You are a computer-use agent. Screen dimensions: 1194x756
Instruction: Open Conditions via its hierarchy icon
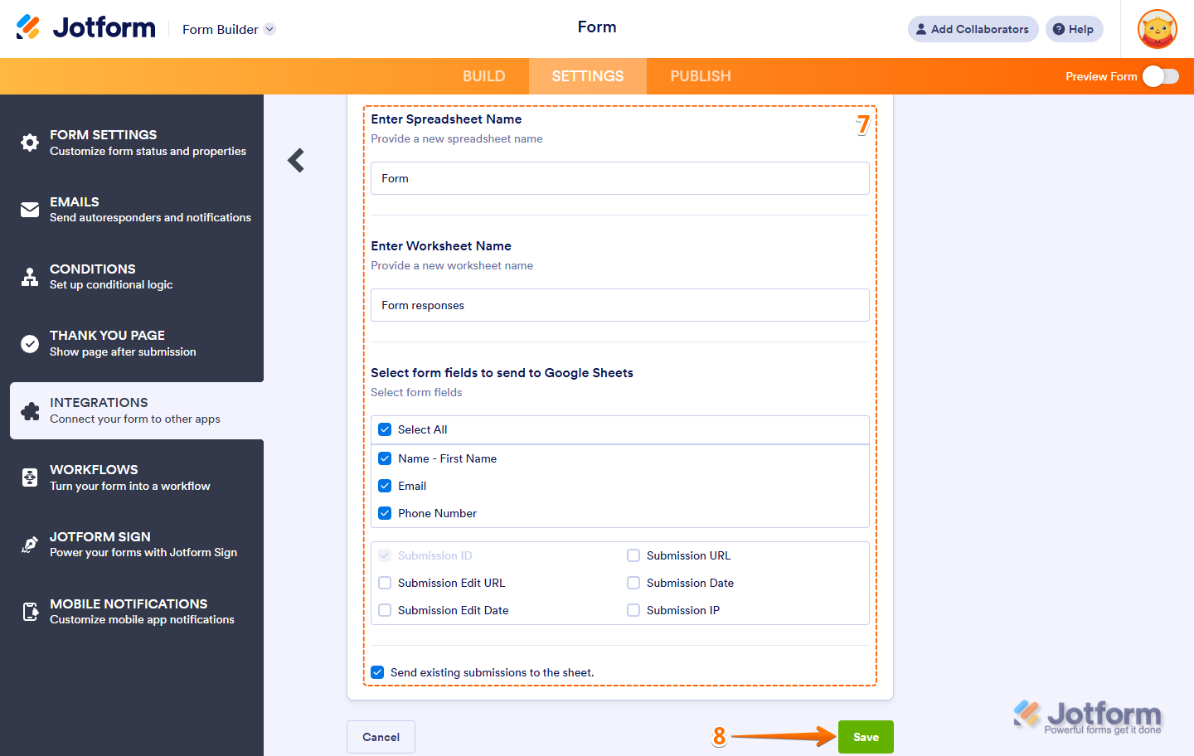[30, 277]
